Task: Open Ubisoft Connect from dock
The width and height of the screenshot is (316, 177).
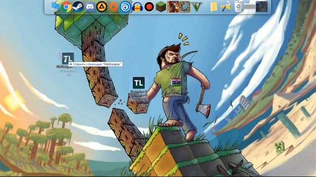Action: point(125,7)
